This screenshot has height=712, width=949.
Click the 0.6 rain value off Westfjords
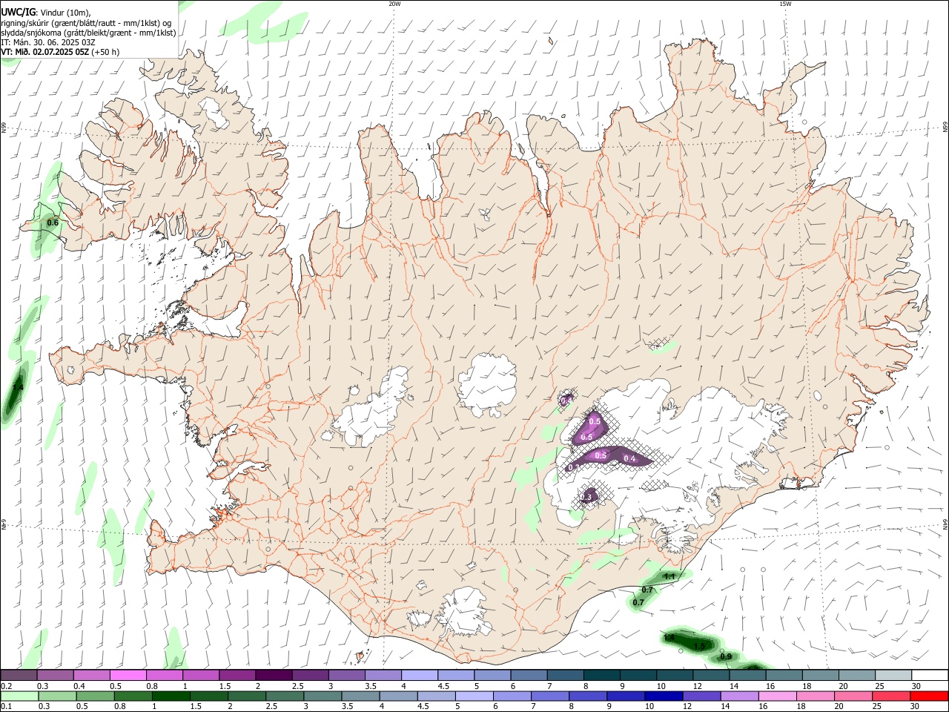[53, 222]
